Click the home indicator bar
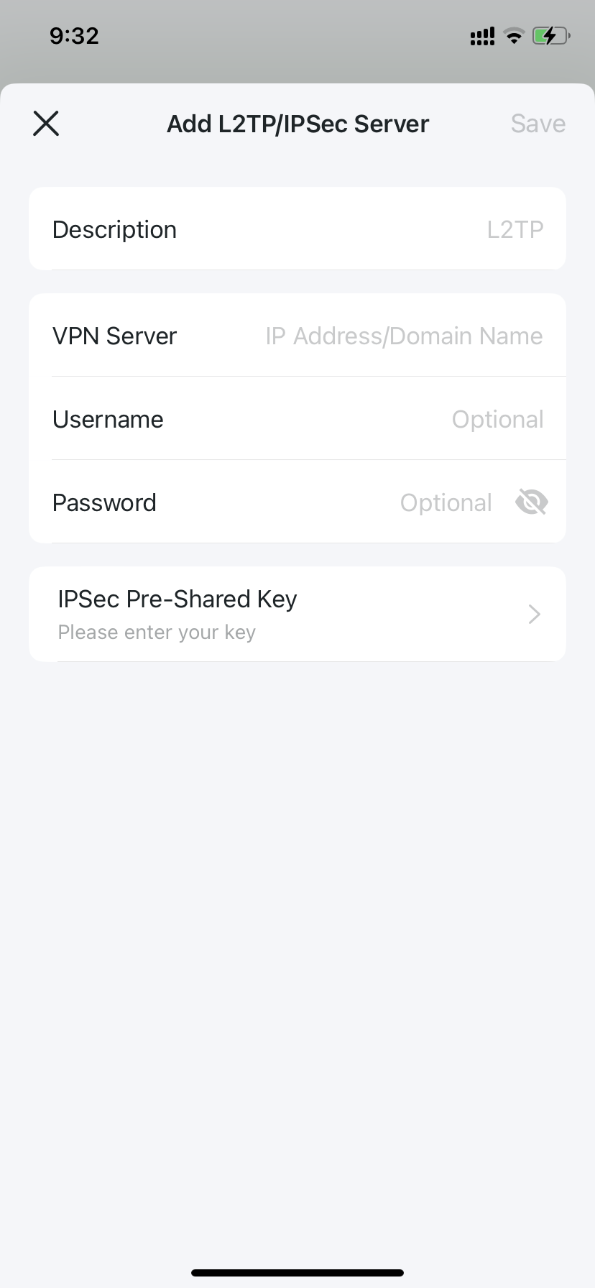This screenshot has height=1288, width=595. (297, 1272)
